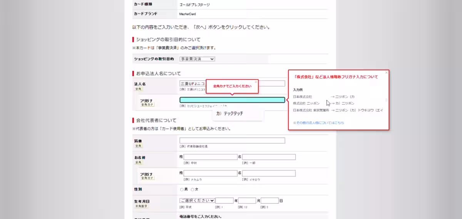Image resolution: width=462 pixels, height=219 pixels.
Task: Click the birth 日 input field
Action: [270, 201]
